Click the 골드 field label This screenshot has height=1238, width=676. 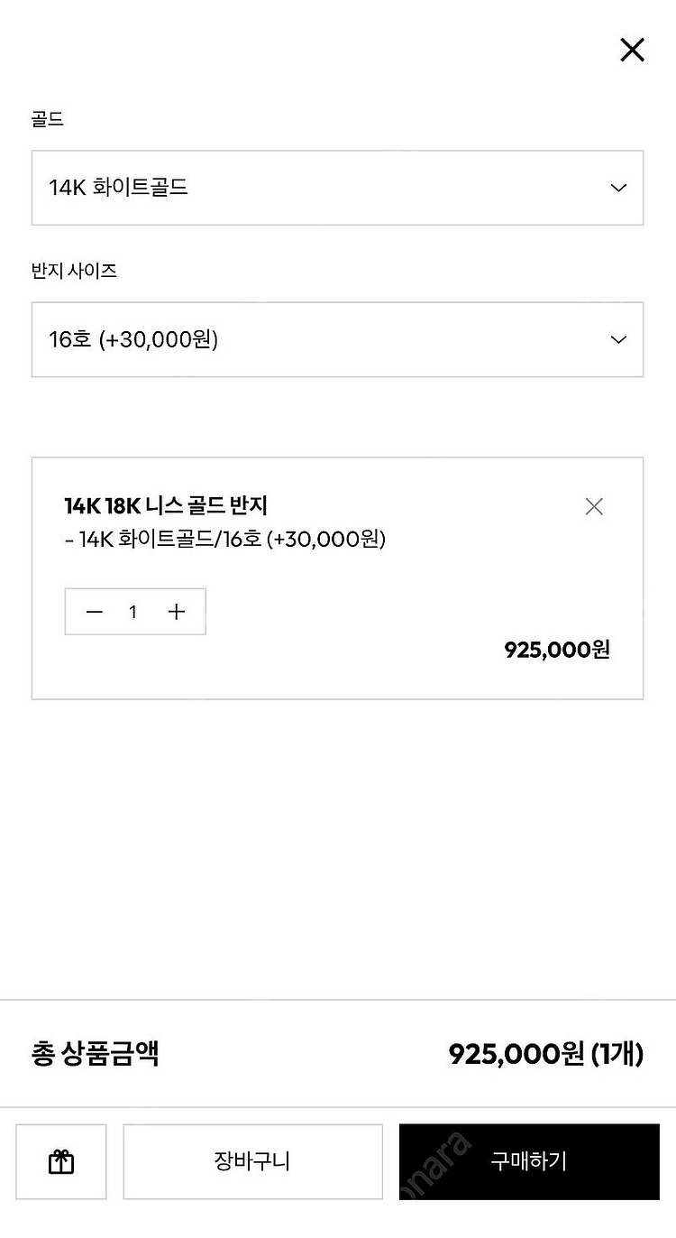pos(48,119)
